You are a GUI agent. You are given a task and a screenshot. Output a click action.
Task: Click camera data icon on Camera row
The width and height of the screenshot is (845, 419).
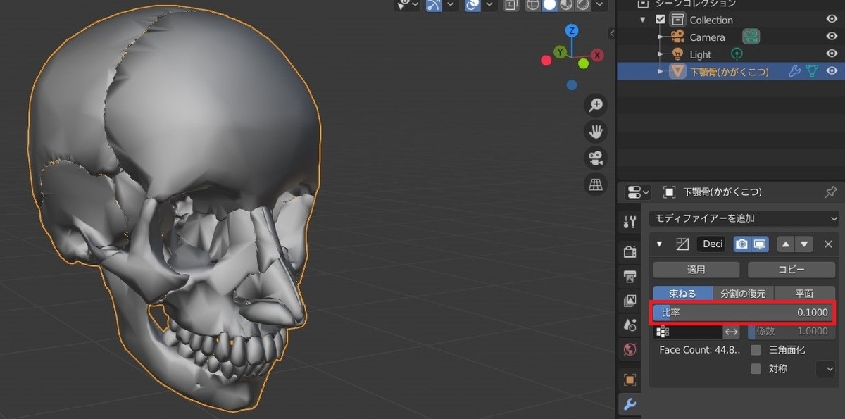pyautogui.click(x=751, y=37)
